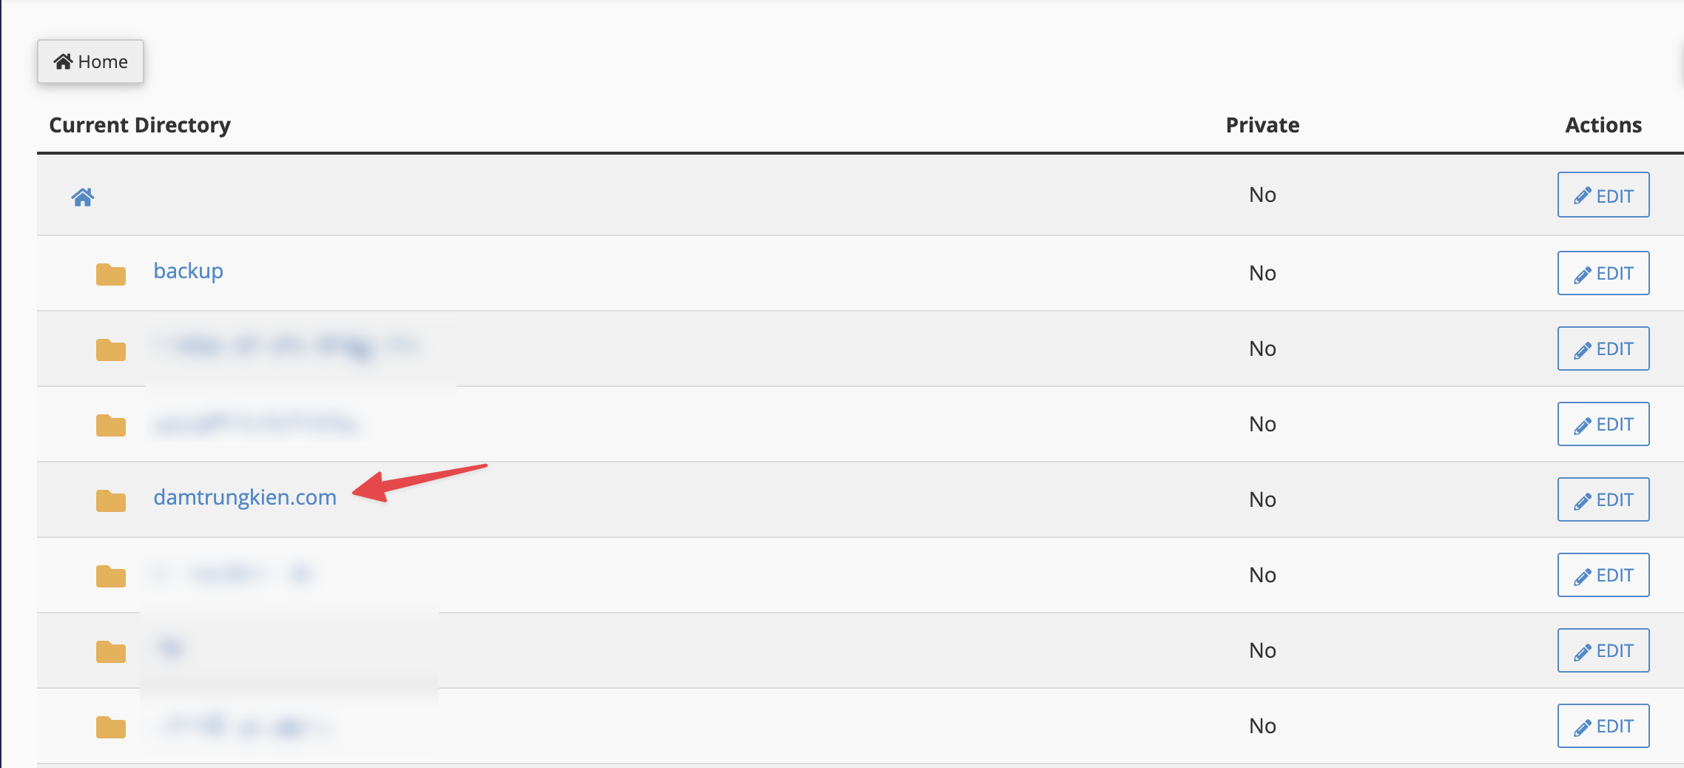1684x768 pixels.
Task: Click the blurred folder name below backup
Action: click(x=289, y=346)
